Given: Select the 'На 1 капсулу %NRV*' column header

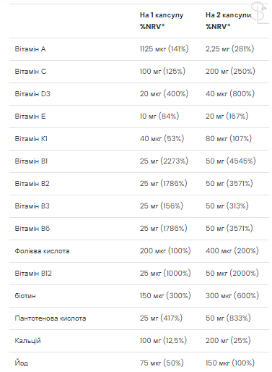Looking at the screenshot, I should pos(162,21).
